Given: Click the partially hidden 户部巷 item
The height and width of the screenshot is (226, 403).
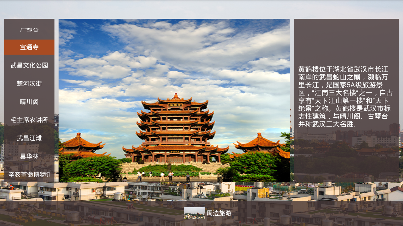Looking at the screenshot, I should 29,29.
